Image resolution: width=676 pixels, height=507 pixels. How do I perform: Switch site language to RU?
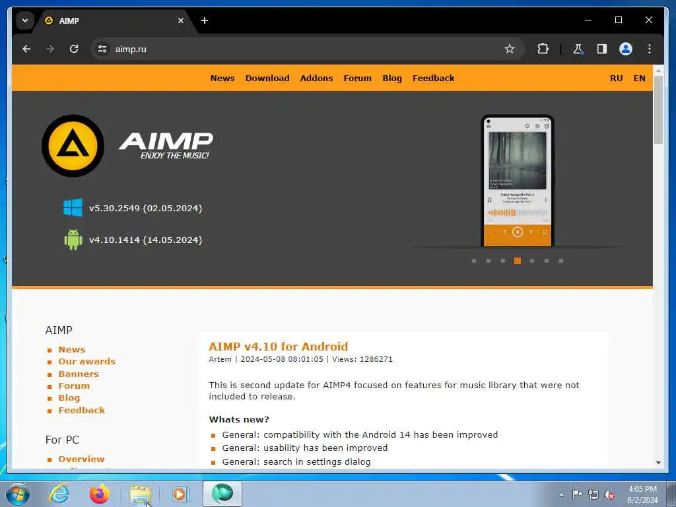pyautogui.click(x=616, y=79)
